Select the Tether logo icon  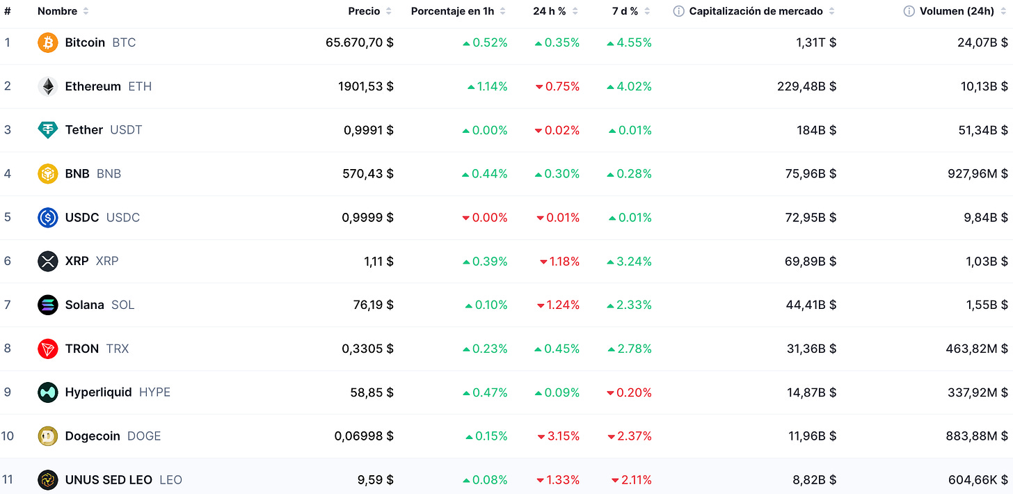coord(48,130)
